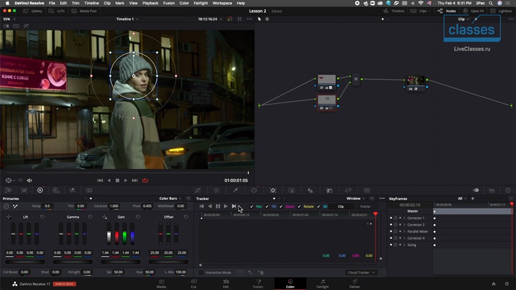Expand Sizing keyframe track
Viewport: 516px width, 290px height.
coord(404,245)
